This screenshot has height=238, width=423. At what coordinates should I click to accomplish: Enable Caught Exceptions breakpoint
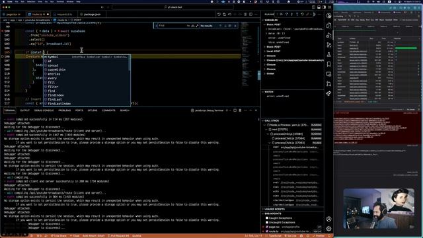click(267, 218)
